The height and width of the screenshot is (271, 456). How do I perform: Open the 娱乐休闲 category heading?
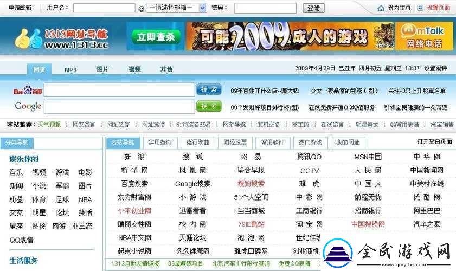24,158
